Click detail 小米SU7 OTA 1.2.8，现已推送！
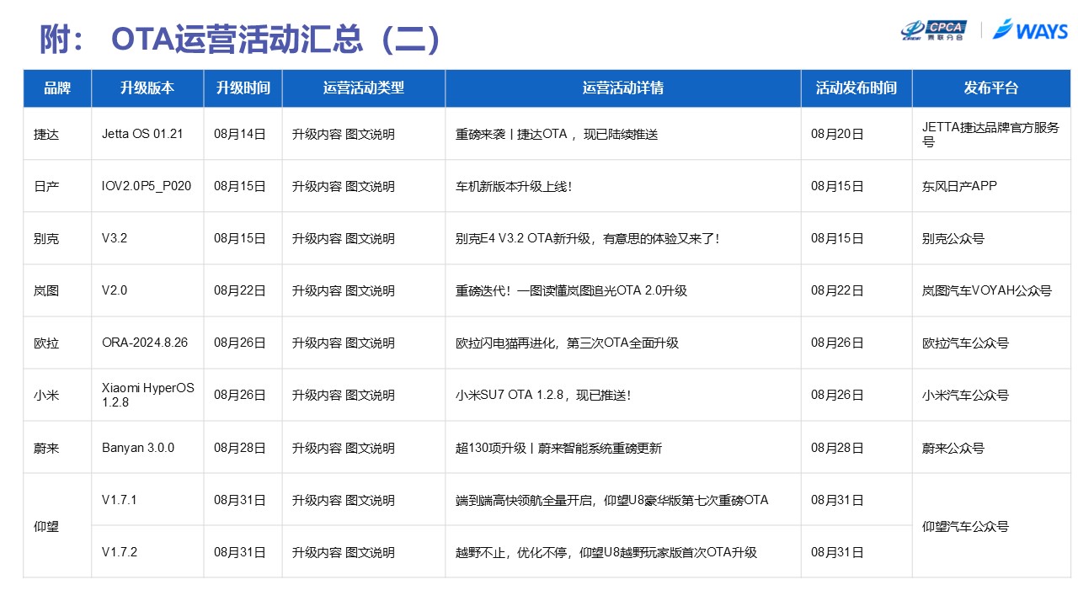This screenshot has height=606, width=1078. tap(543, 395)
